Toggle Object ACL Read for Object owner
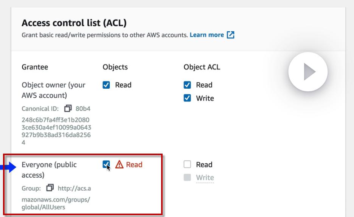 coord(187,85)
